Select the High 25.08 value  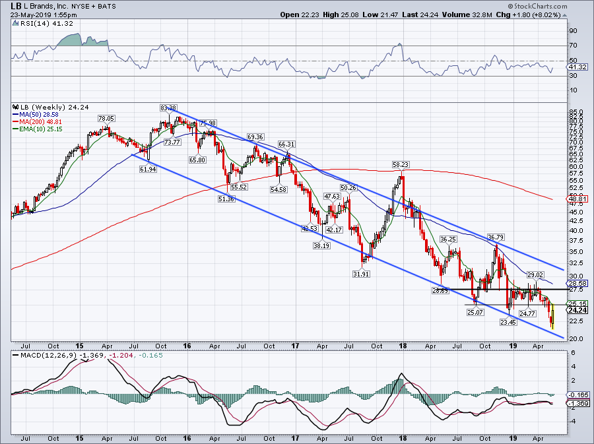coord(341,15)
